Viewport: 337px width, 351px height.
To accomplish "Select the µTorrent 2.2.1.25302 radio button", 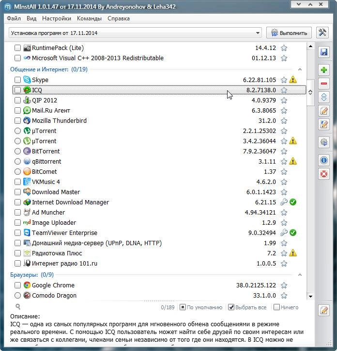I will (17, 131).
